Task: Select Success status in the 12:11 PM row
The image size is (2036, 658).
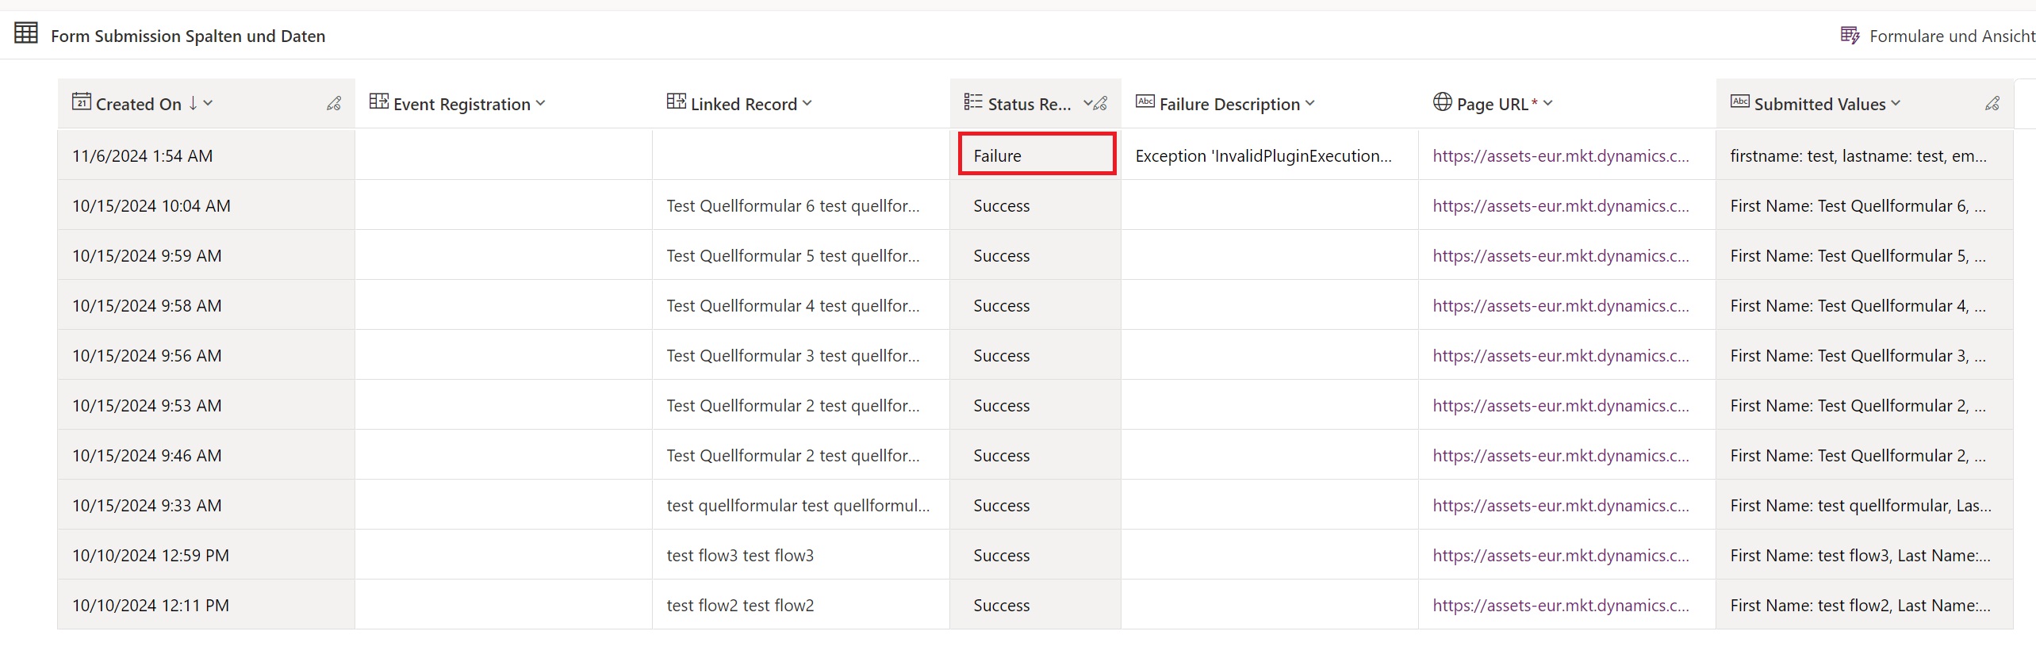Action: coord(1035,605)
